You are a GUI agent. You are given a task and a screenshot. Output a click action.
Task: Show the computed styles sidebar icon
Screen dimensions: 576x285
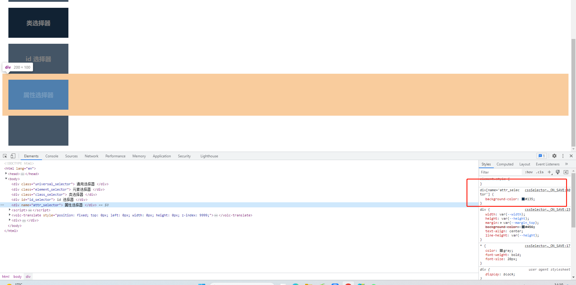pos(566,172)
